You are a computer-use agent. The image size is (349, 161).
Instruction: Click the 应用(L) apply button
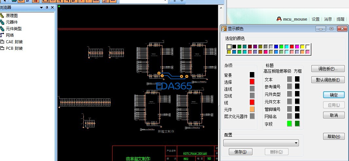[334, 105]
